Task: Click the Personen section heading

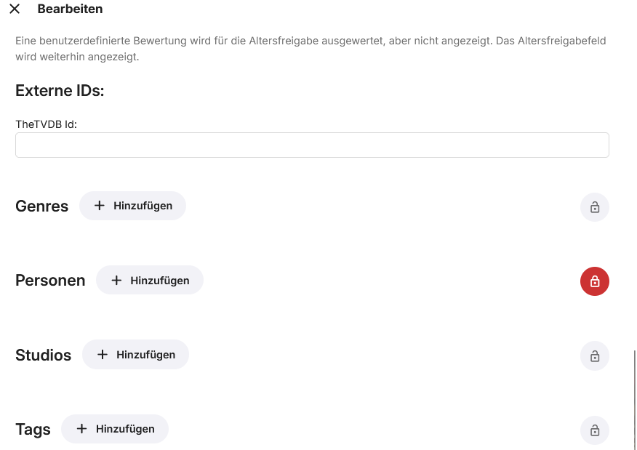Action: (x=50, y=281)
